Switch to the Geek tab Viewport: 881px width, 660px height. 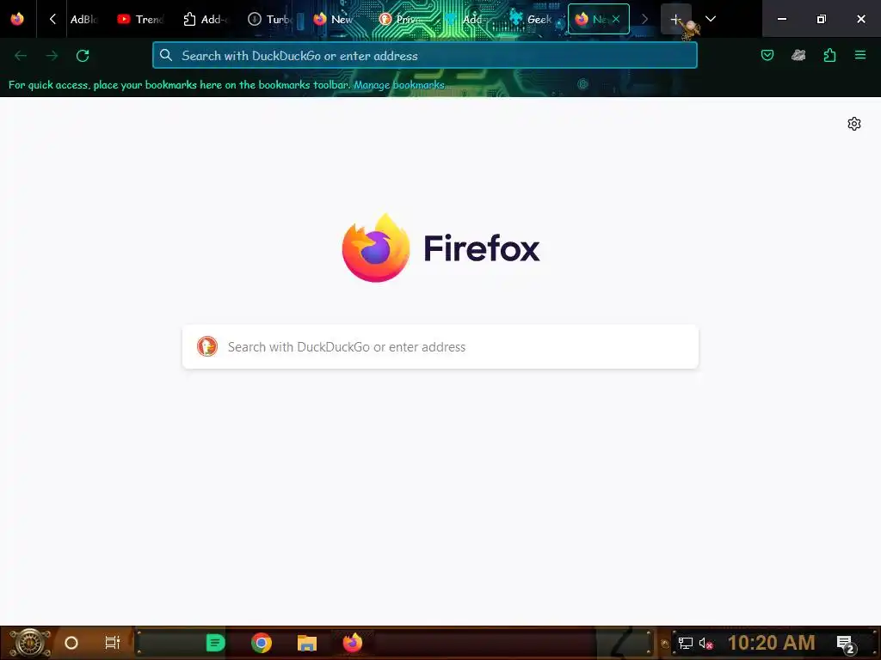tap(532, 19)
